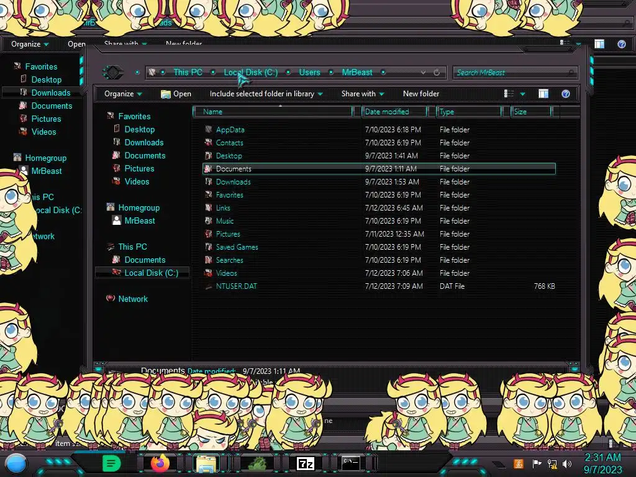Viewport: 636px width, 477px height.
Task: Select the Saved Games folder icon
Action: (x=209, y=247)
